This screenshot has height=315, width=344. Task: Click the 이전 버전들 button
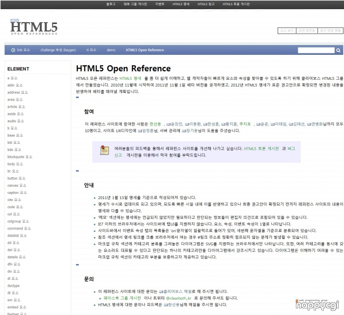306,30
